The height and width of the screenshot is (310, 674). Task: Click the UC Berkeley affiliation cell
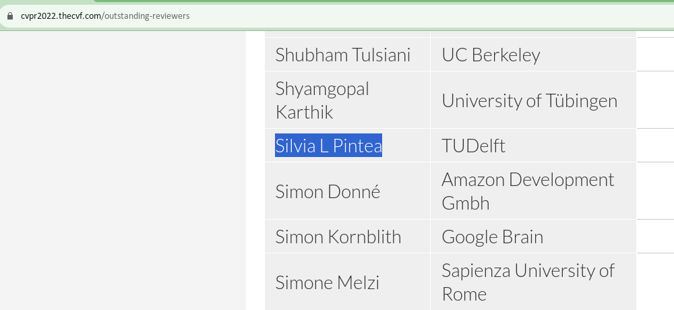click(533, 54)
